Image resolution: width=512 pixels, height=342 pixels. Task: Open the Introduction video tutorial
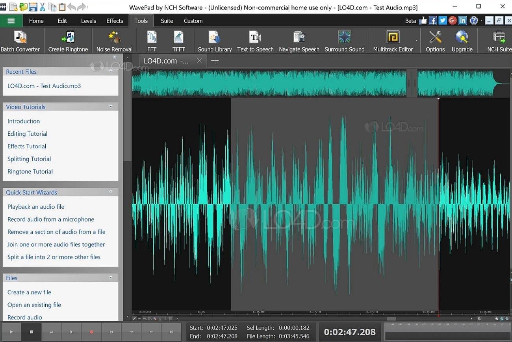[x=24, y=121]
